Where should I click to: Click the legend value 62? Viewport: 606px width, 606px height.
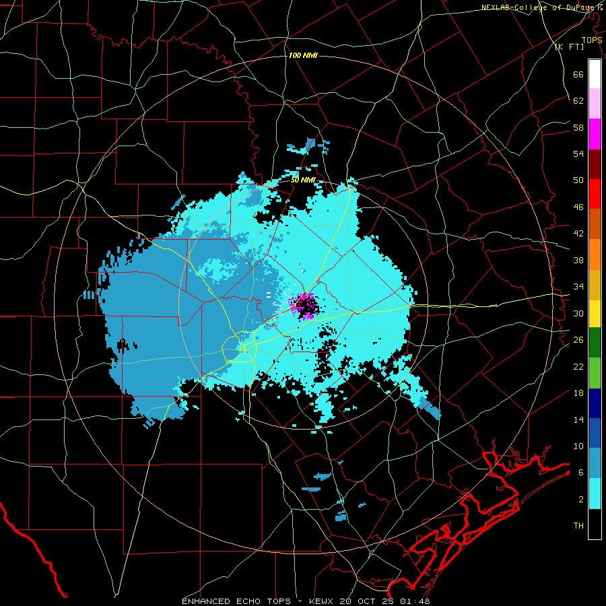pos(578,101)
